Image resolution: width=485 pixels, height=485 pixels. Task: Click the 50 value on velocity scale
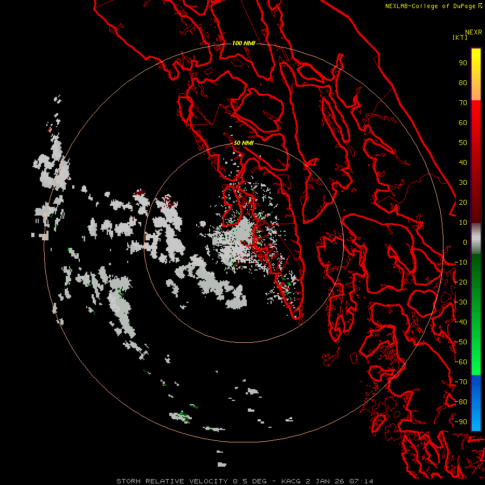tap(463, 143)
